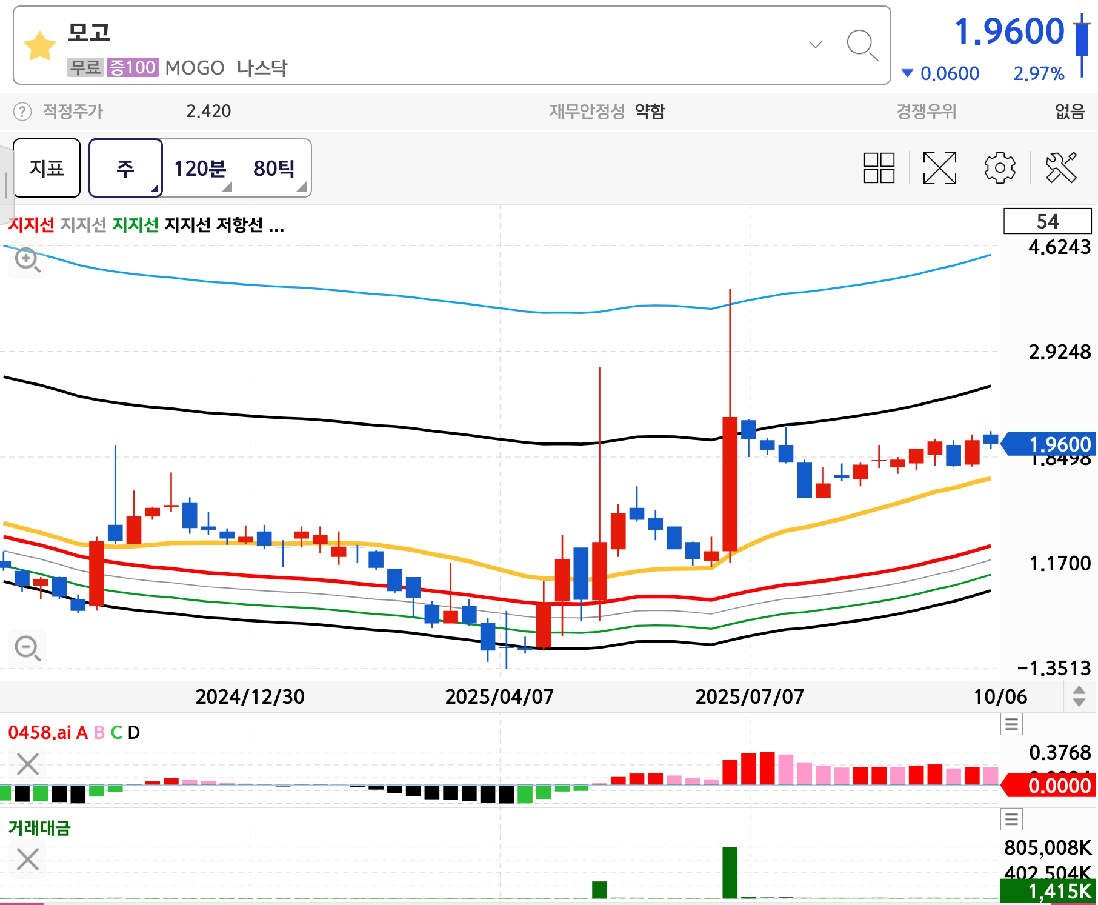The height and width of the screenshot is (905, 1098).
Task: Click the 경쟁우위 label
Action: click(x=927, y=112)
